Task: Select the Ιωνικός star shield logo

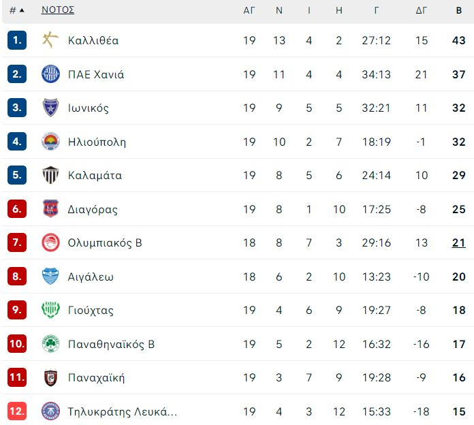Action: coord(50,108)
